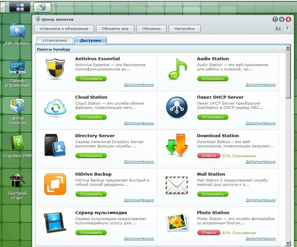
Task: Install Audio Station with Установить
Action: [213, 79]
